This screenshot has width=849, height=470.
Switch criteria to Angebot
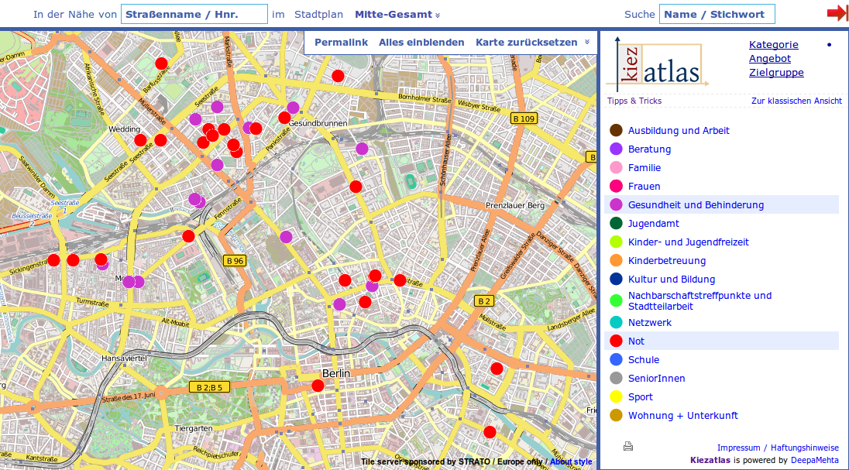(x=769, y=59)
